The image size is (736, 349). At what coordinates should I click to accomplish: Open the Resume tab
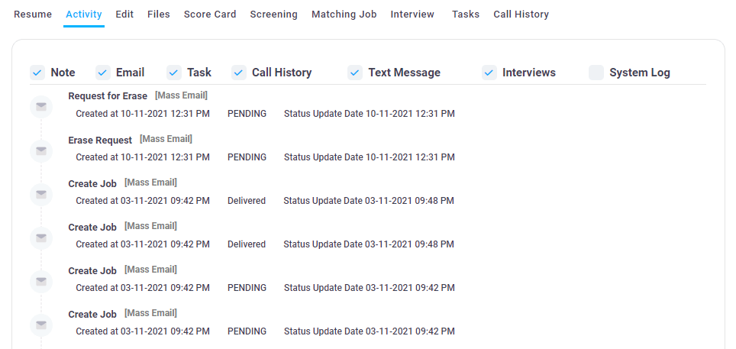33,15
